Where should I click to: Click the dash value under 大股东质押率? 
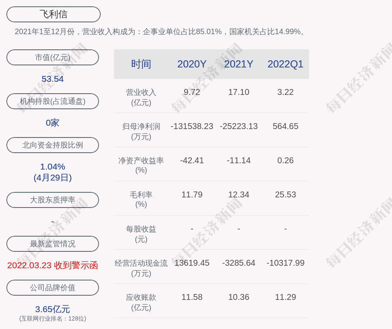53,222
